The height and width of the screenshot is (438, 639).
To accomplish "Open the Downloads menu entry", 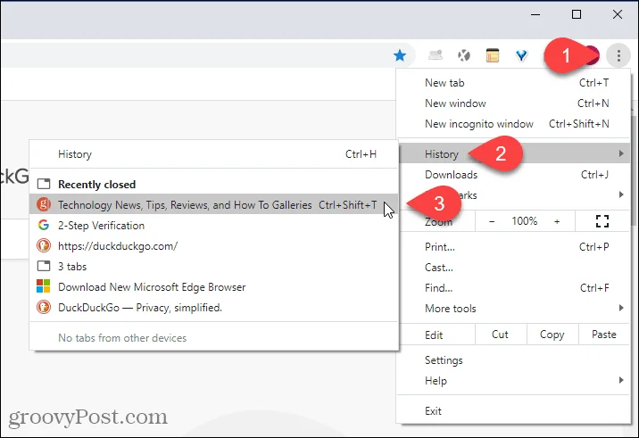I will coord(514,175).
